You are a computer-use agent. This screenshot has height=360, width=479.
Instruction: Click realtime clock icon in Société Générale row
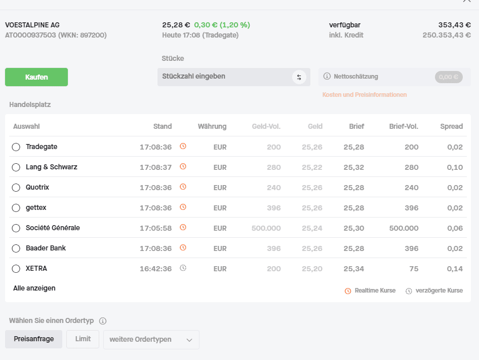pos(183,228)
